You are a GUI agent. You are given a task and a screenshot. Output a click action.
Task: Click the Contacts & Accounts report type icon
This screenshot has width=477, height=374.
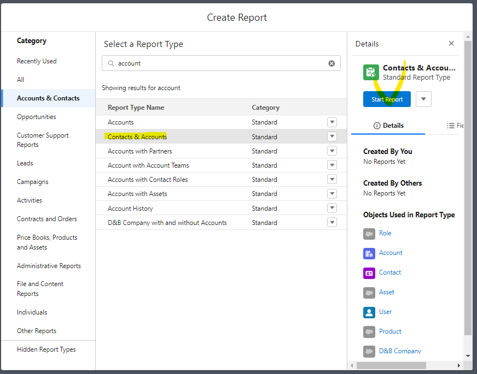[371, 72]
